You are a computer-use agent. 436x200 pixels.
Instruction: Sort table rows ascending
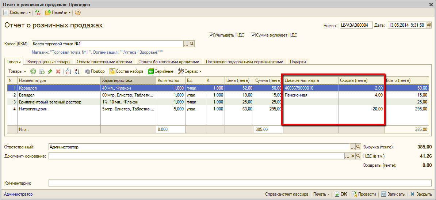tap(68, 71)
